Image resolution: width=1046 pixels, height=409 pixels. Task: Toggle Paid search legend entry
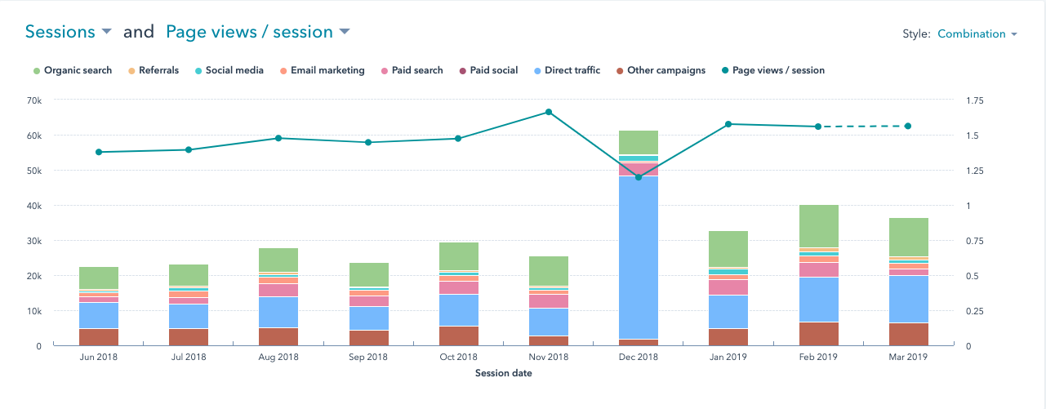tap(416, 70)
